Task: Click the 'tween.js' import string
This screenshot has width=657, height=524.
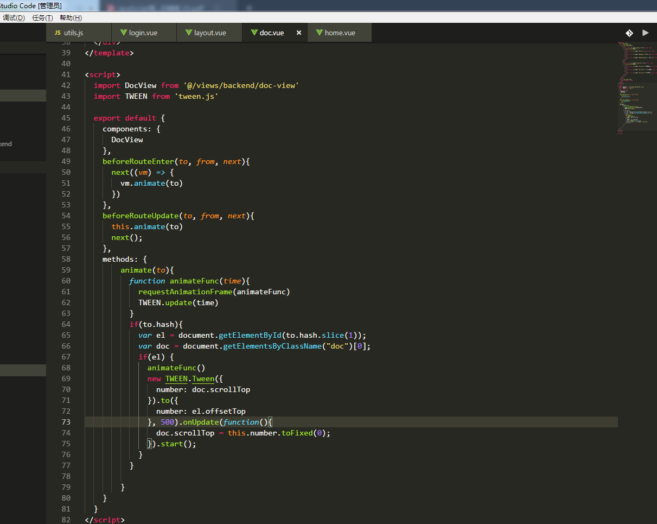Action: click(196, 96)
